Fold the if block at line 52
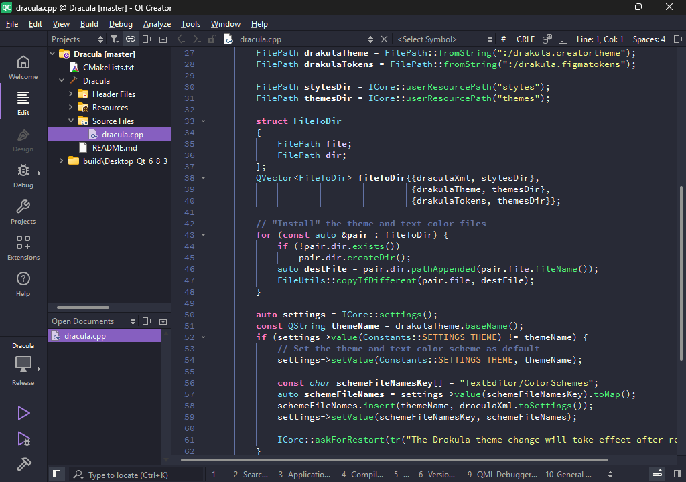The width and height of the screenshot is (686, 482). click(x=204, y=337)
